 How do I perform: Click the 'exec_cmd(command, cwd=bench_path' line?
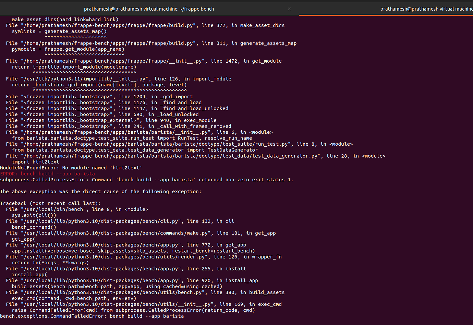tap(74, 298)
